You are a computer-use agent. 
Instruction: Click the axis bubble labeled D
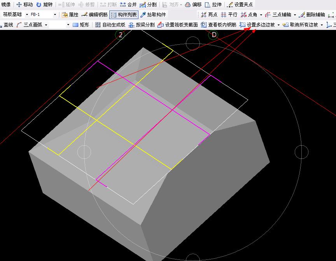[x=214, y=35]
